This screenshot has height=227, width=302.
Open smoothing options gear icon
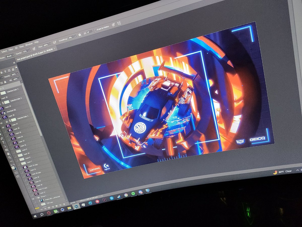80,35
